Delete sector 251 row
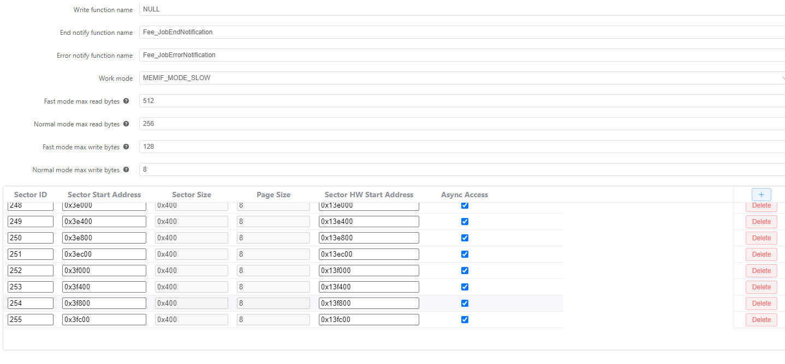Screen dimensions: 785x364 tap(761, 254)
